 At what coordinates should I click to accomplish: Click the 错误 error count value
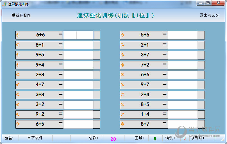[x=184, y=138]
